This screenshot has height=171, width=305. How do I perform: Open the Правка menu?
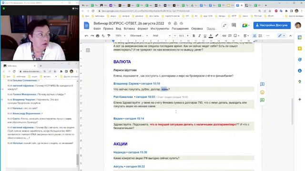click(108, 28)
